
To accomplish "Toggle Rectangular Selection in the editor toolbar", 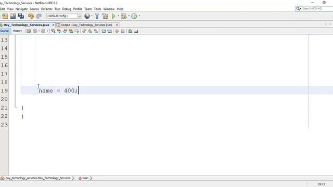I will (x=77, y=31).
